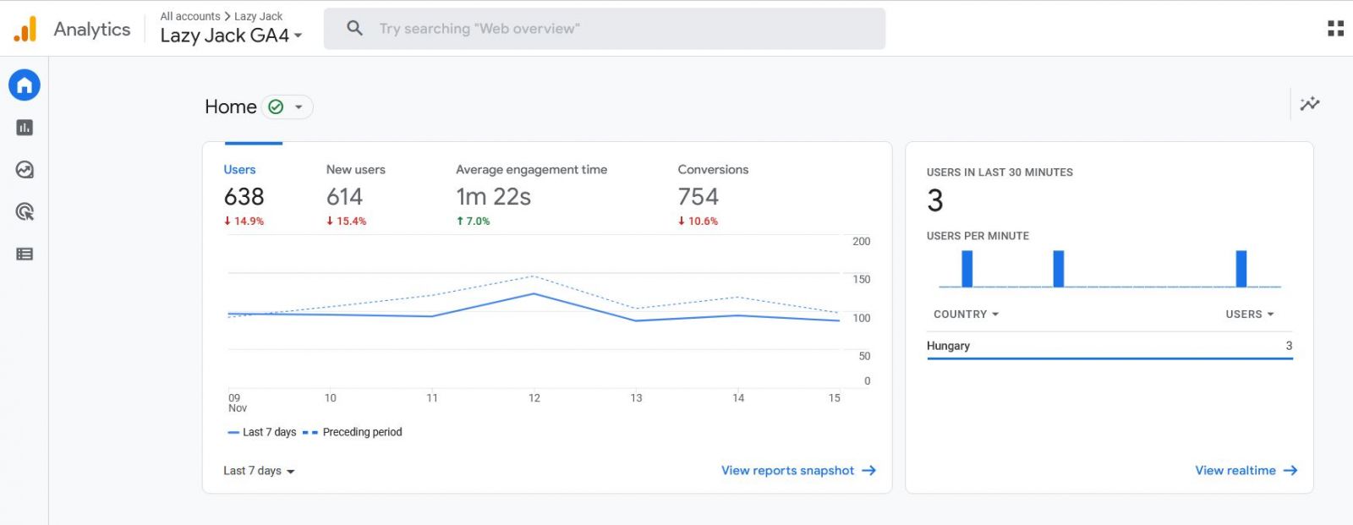This screenshot has height=525, width=1353.
Task: Select the Average engagement time metric
Action: (x=530, y=194)
